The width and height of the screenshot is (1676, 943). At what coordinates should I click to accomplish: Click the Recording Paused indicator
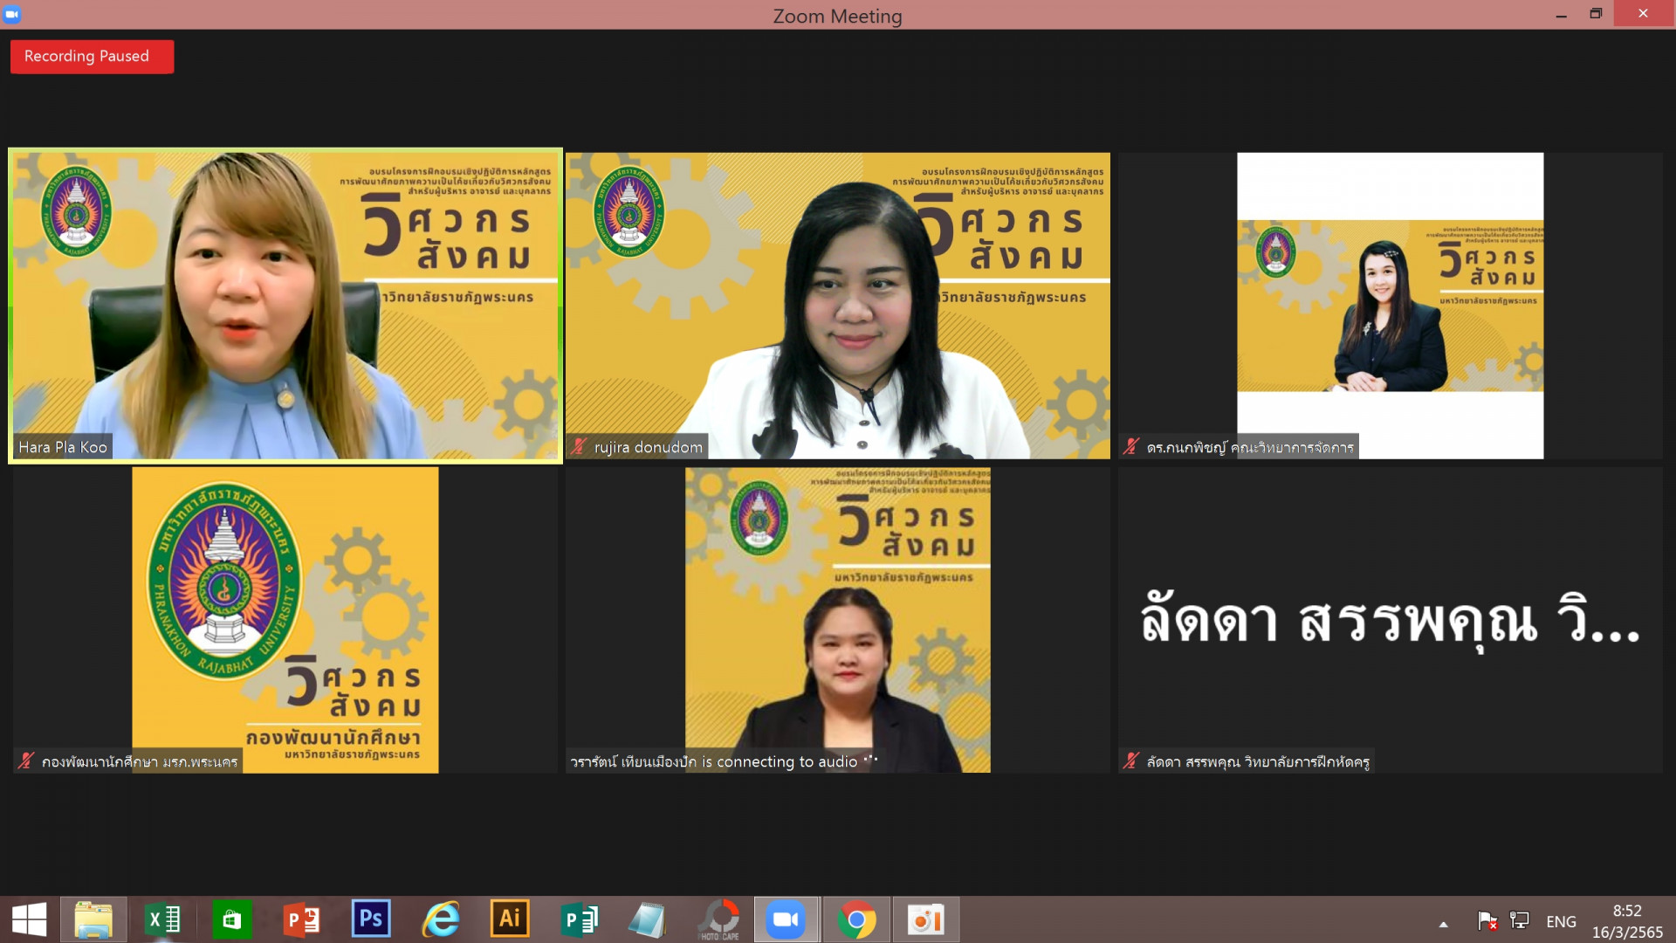click(91, 57)
